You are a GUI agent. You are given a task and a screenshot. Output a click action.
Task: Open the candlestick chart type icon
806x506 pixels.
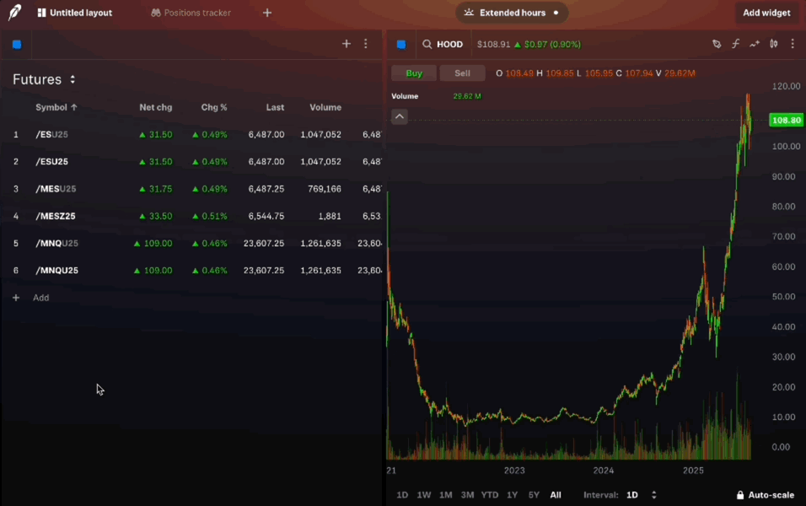773,43
